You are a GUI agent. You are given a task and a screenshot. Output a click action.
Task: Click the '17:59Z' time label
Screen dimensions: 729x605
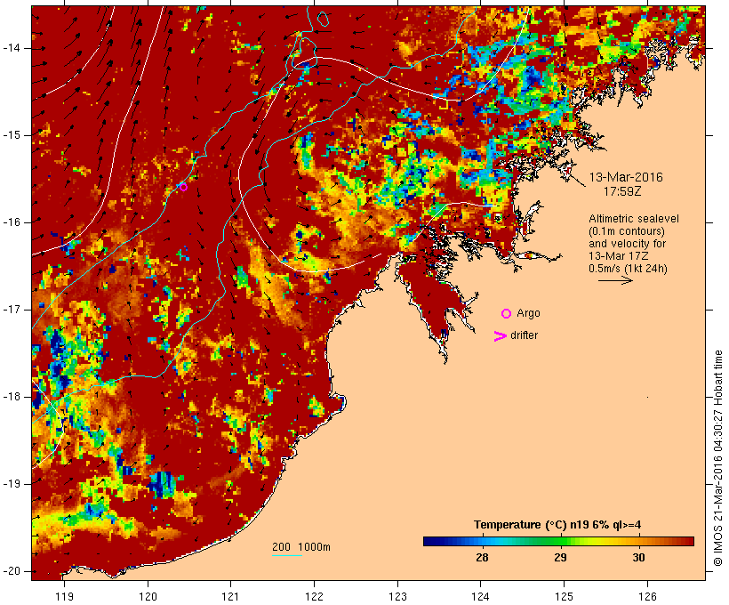click(622, 191)
